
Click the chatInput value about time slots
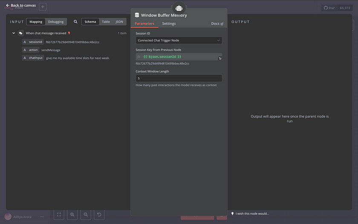click(78, 58)
